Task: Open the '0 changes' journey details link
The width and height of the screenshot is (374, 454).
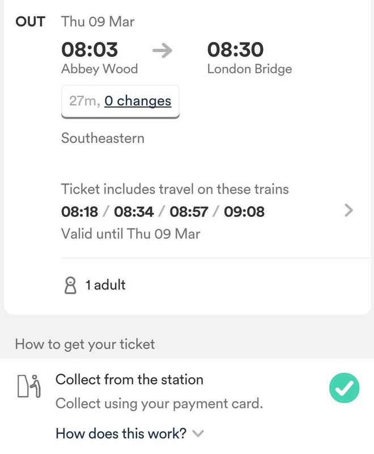Action: tap(138, 101)
